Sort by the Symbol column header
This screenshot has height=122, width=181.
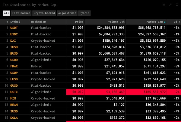tap(15, 22)
